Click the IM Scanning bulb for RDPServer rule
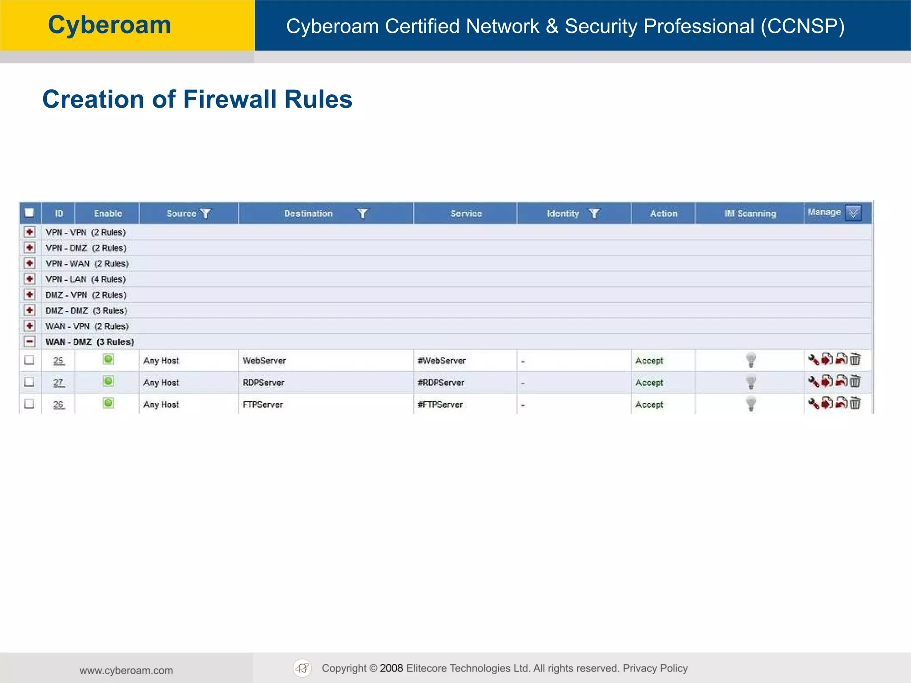Screen dimensions: 911x683 (751, 382)
